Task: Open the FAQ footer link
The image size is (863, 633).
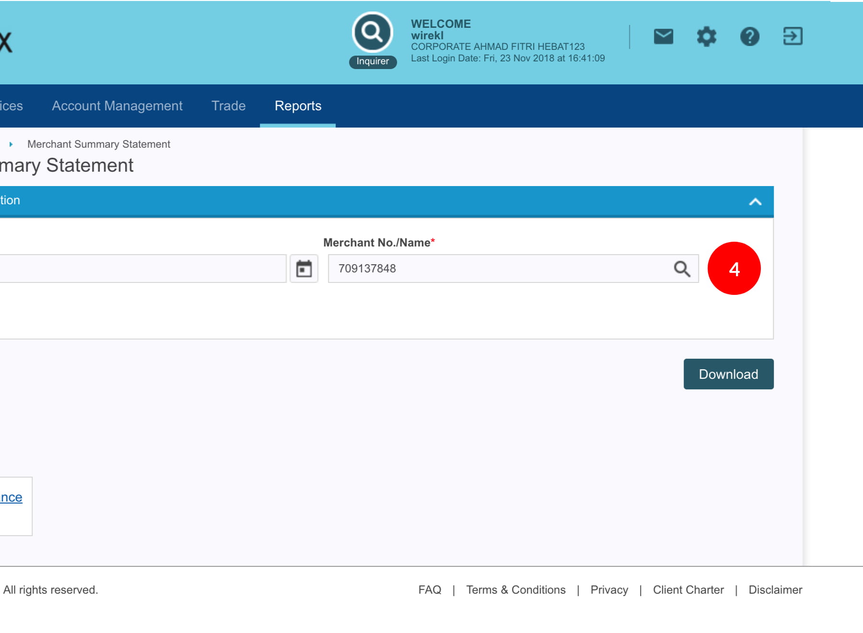Action: coord(430,590)
